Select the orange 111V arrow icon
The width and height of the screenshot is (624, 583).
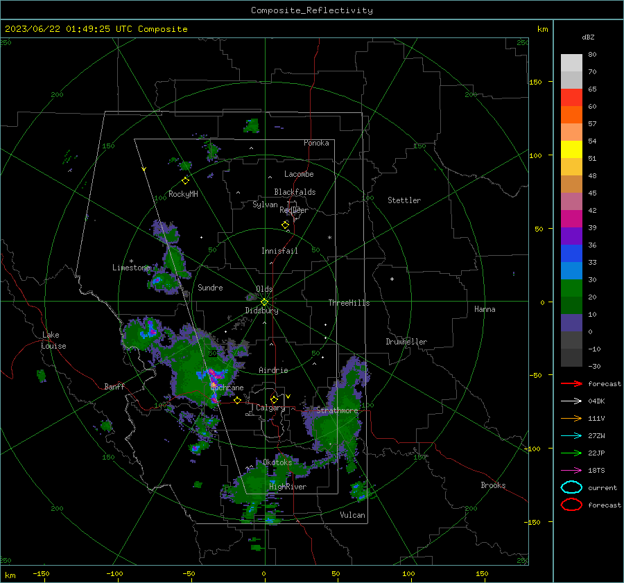pyautogui.click(x=571, y=418)
